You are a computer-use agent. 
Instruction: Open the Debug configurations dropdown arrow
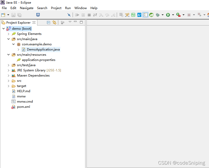point(162,15)
